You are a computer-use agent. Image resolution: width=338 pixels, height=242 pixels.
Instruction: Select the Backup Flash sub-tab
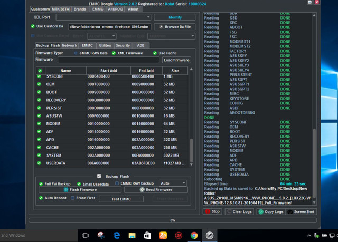pos(48,45)
